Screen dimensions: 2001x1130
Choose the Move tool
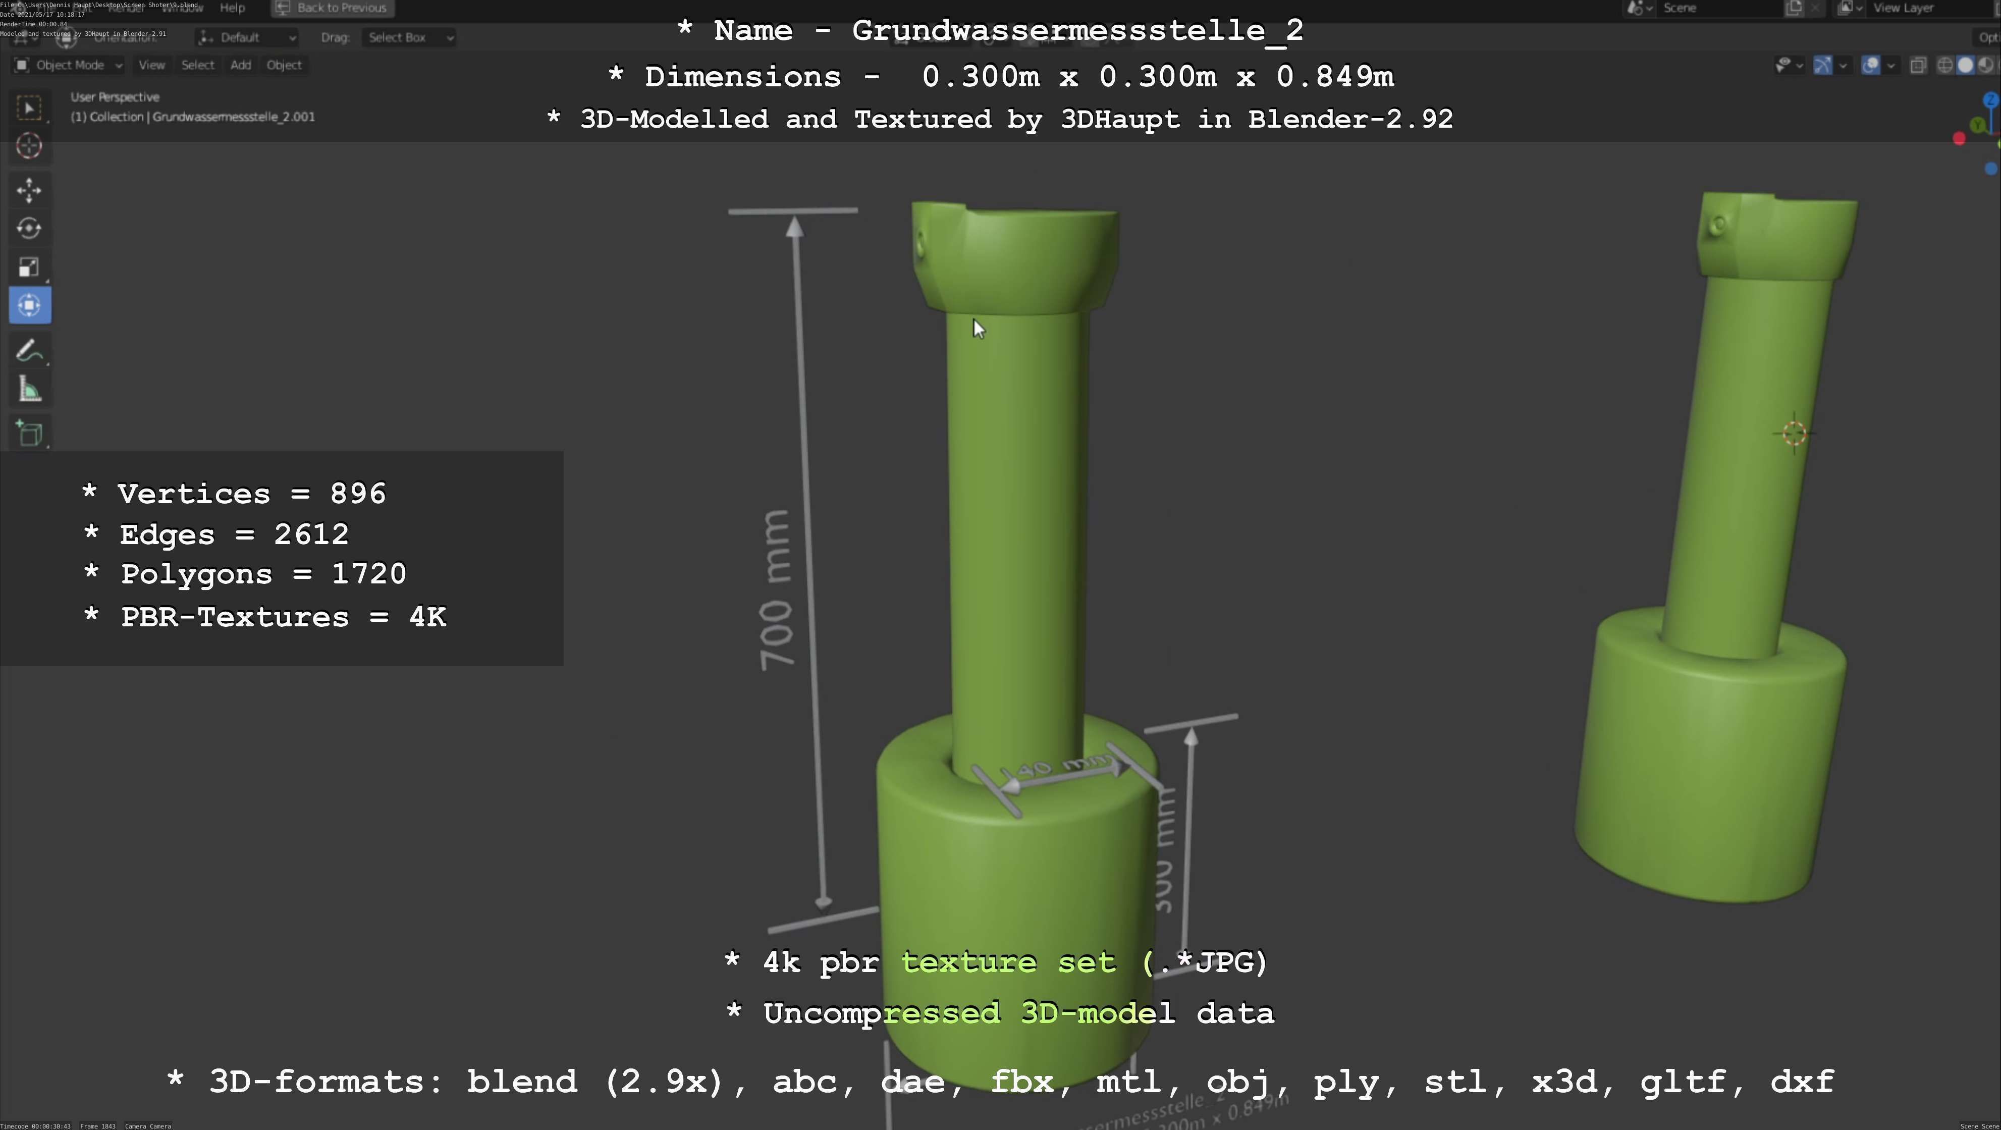pos(29,190)
